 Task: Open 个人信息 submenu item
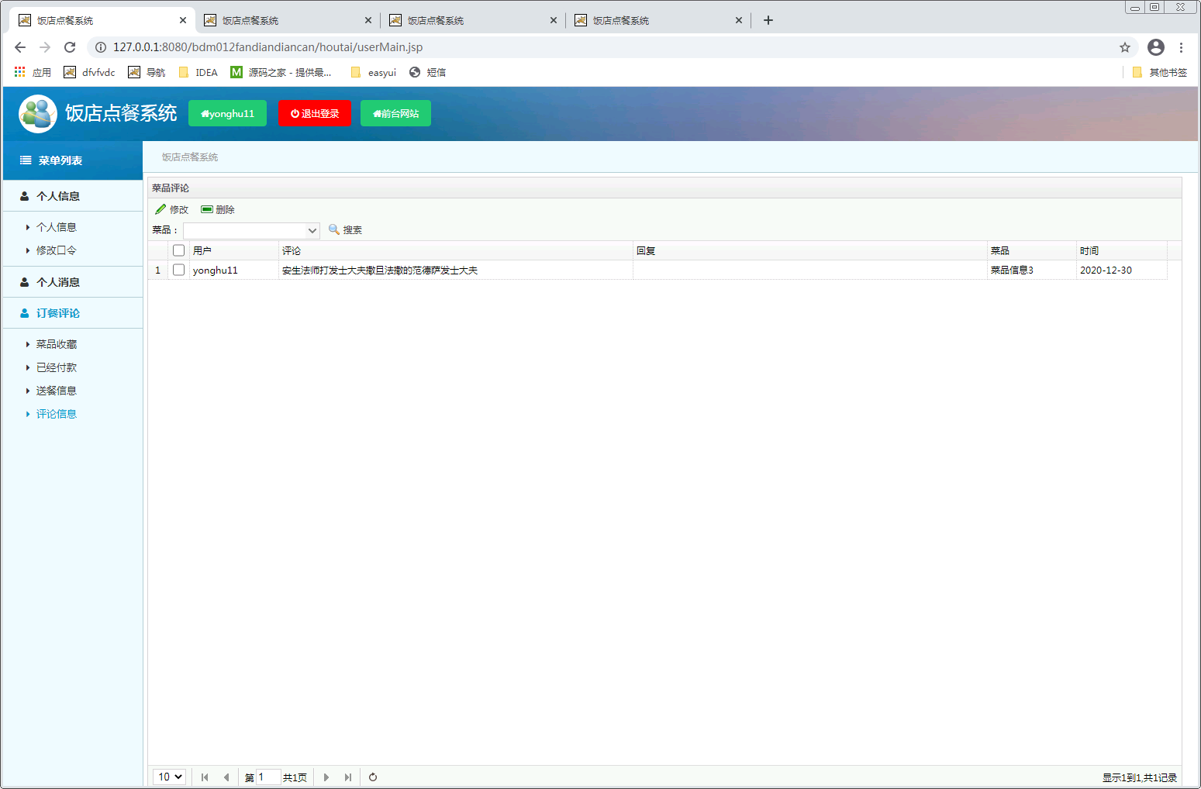coord(56,227)
